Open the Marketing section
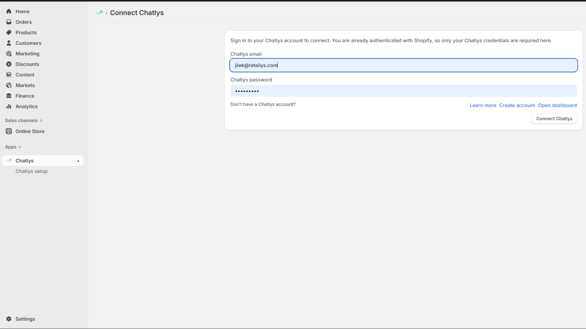This screenshot has height=329, width=586. (x=27, y=53)
